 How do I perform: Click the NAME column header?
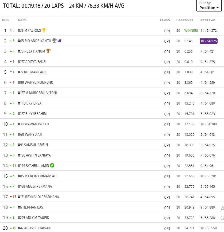point(22,20)
